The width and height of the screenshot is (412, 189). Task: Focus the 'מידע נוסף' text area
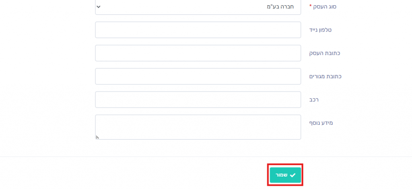click(x=198, y=127)
